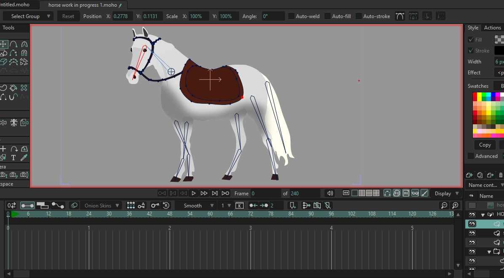This screenshot has width=504, height=278.
Task: Open the Onion Skins dropdown
Action: (x=100, y=205)
